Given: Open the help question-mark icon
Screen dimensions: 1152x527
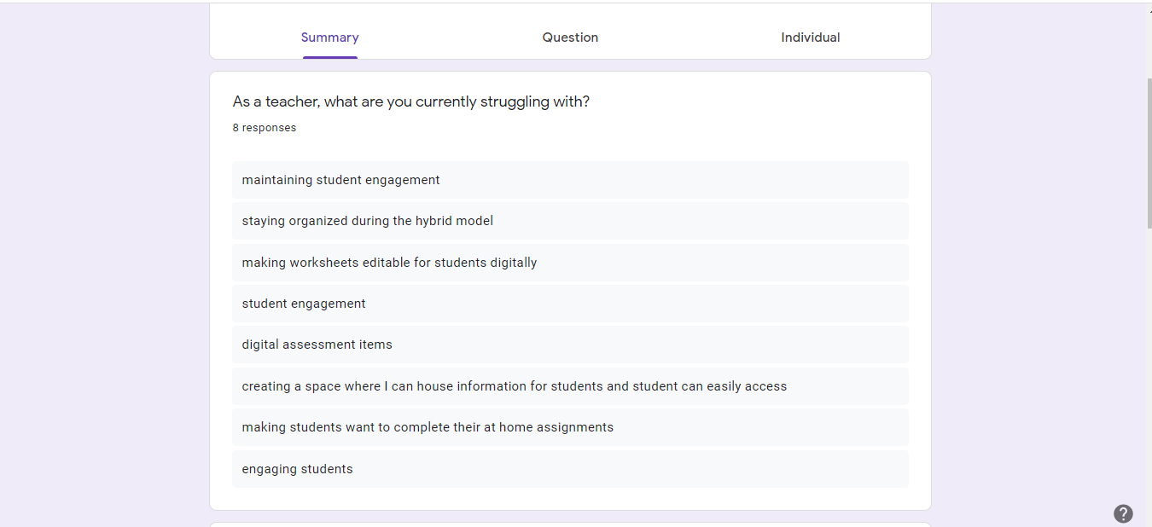Looking at the screenshot, I should (x=1123, y=513).
